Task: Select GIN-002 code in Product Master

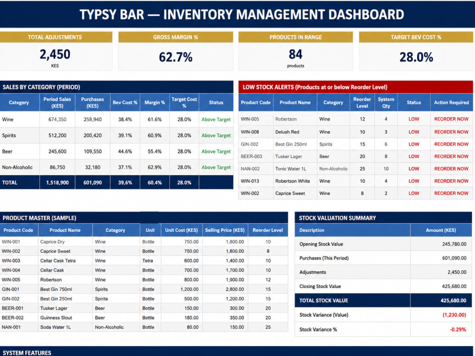Action: pos(10,299)
